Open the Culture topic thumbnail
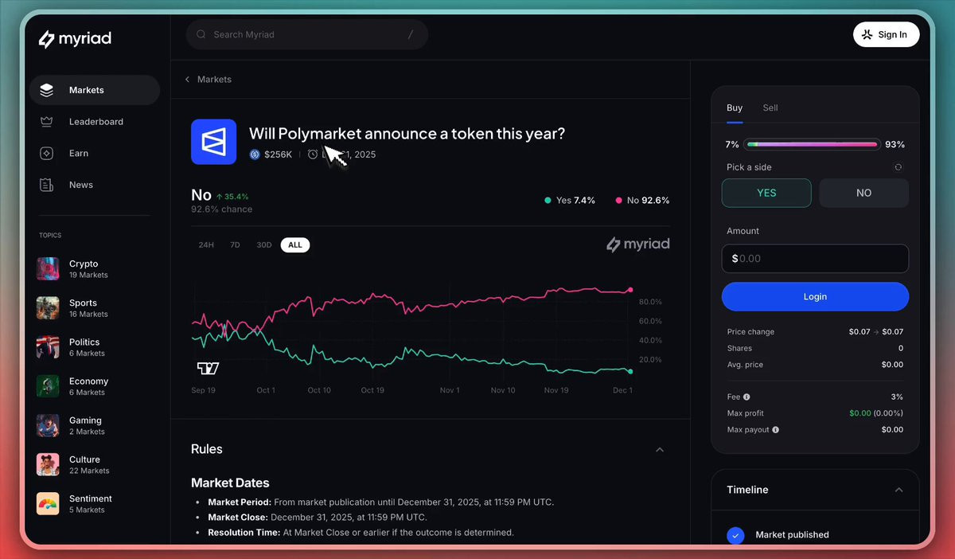The width and height of the screenshot is (955, 559). [x=48, y=464]
